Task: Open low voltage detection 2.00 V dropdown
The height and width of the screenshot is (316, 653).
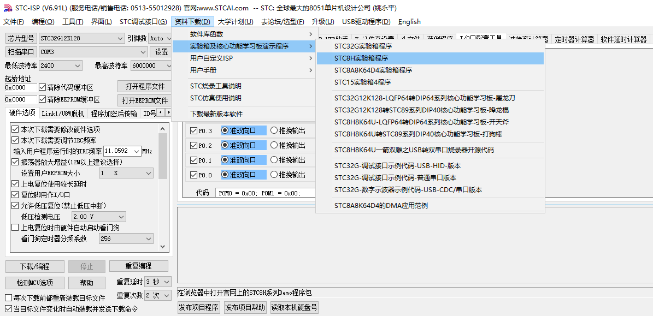Action: click(x=99, y=217)
